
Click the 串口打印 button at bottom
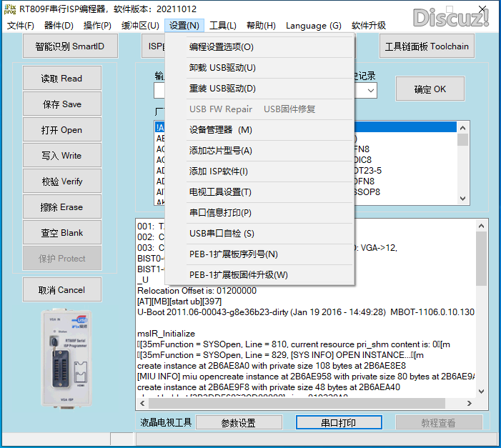(x=338, y=423)
